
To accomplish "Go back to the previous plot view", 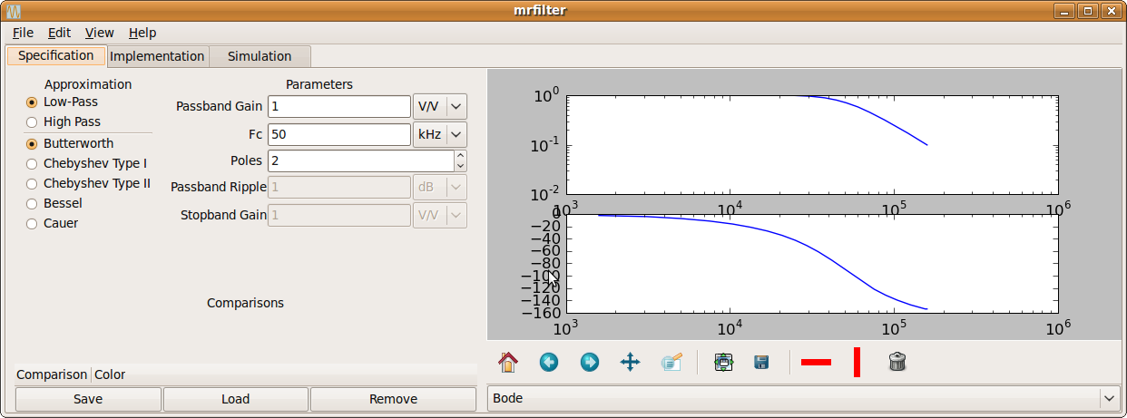I will [549, 363].
